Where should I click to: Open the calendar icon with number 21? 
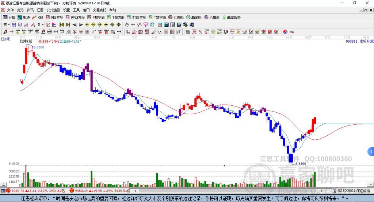(160, 24)
